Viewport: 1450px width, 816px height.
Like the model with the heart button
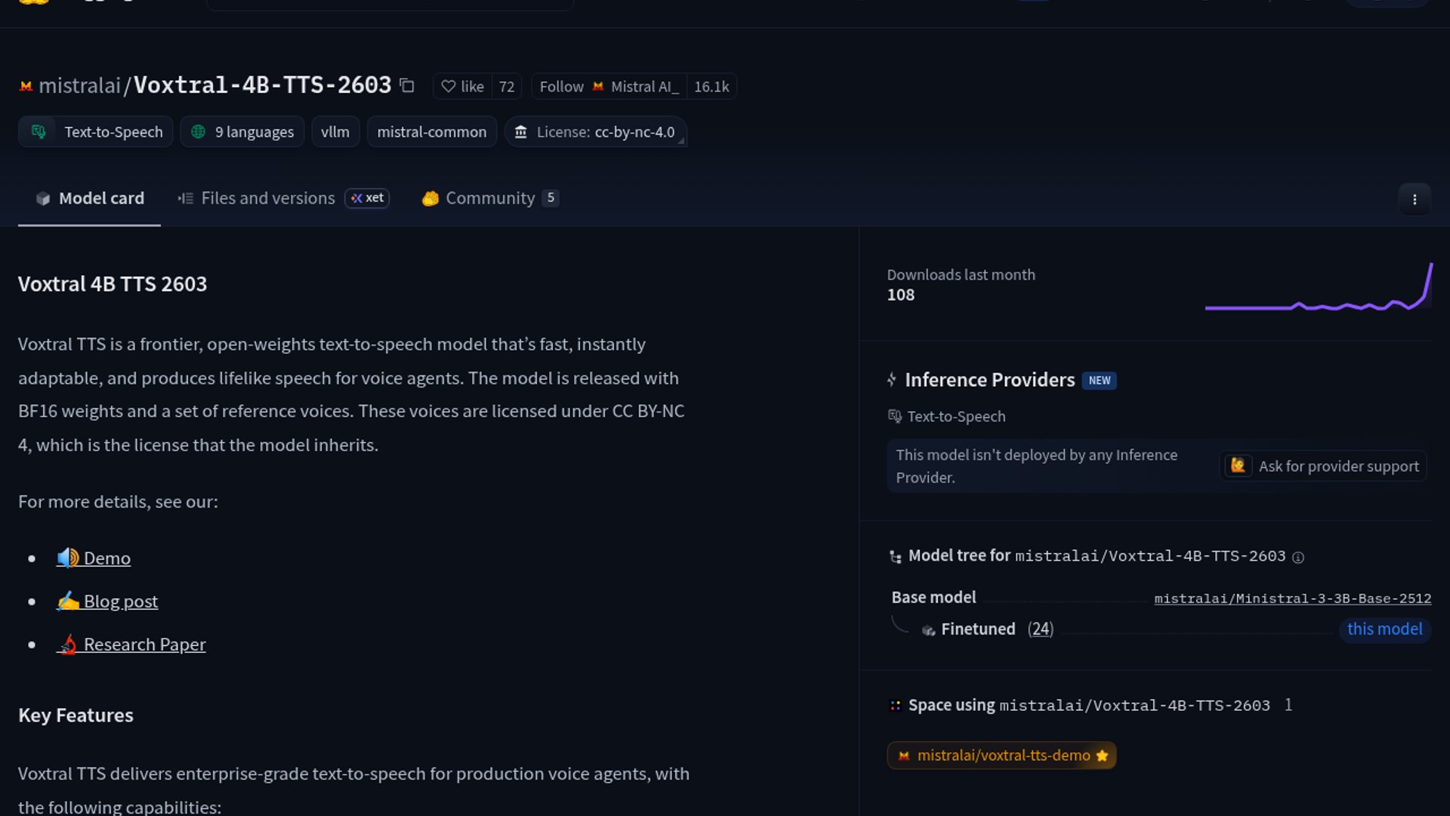[462, 87]
